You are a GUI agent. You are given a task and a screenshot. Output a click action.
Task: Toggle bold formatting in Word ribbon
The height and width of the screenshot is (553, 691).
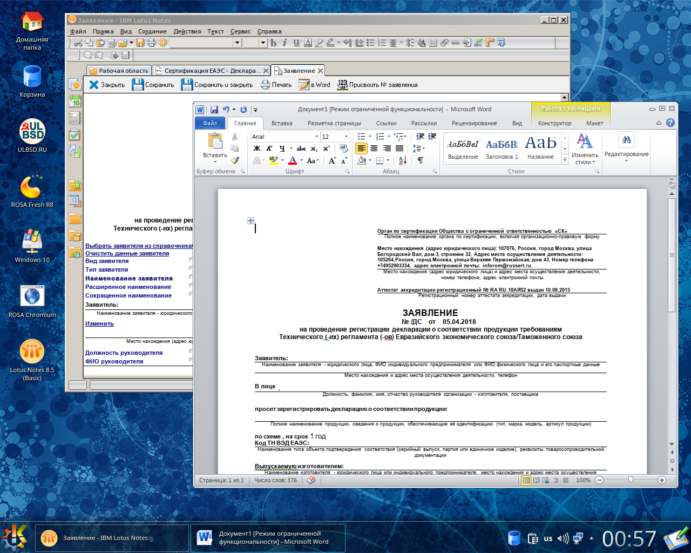pyautogui.click(x=257, y=149)
